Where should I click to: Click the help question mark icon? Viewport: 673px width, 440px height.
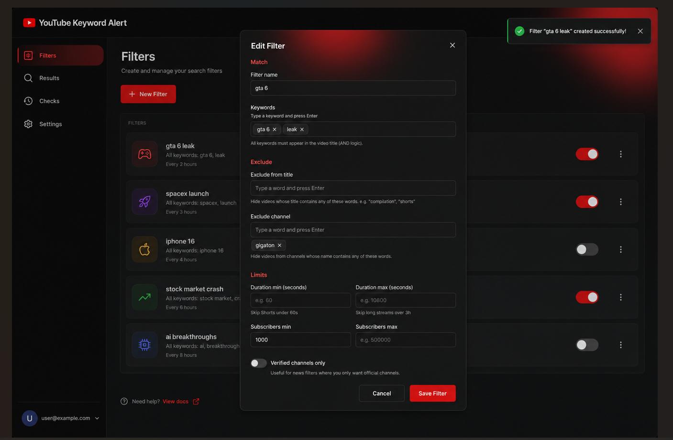(x=124, y=401)
